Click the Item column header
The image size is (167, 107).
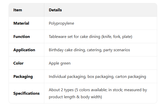click(x=18, y=10)
